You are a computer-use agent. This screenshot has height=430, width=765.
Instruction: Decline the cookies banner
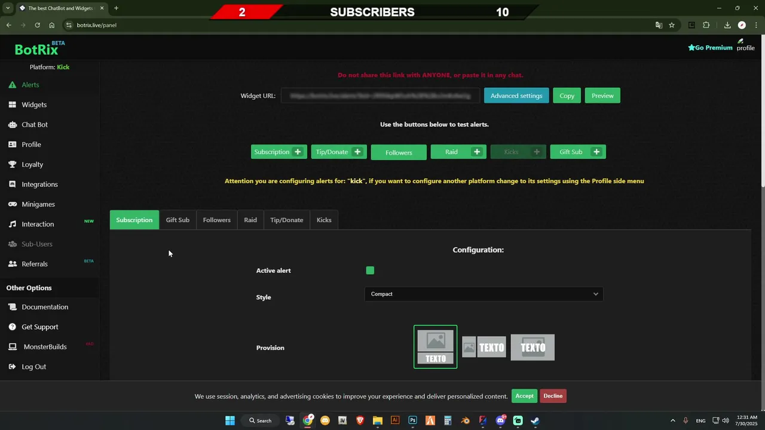pyautogui.click(x=553, y=396)
